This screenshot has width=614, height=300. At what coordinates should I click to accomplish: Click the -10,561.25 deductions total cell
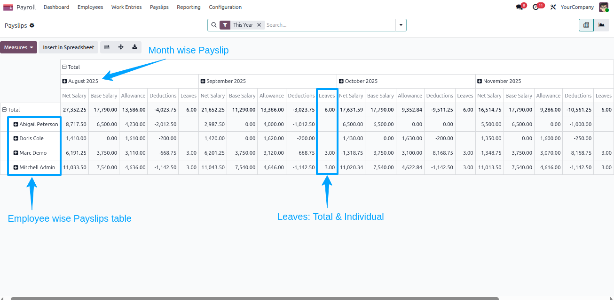click(578, 110)
